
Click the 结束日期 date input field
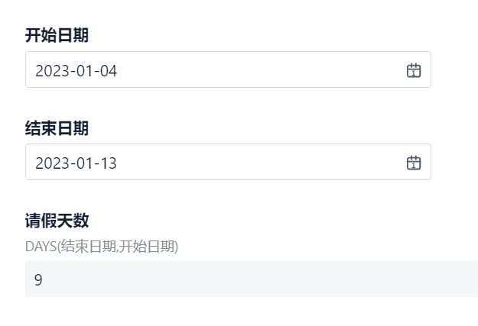[x=228, y=162]
